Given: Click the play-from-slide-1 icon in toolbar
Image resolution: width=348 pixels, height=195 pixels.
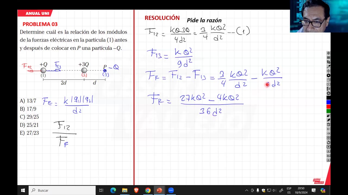Looking at the screenshot, I should [328, 156].
